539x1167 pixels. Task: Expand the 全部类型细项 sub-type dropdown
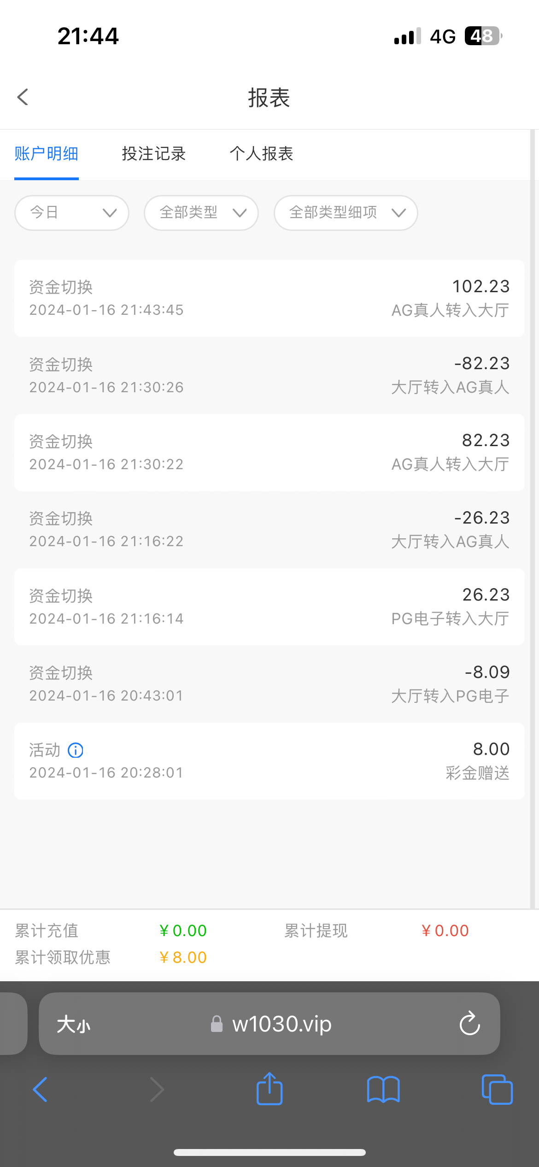coord(346,213)
